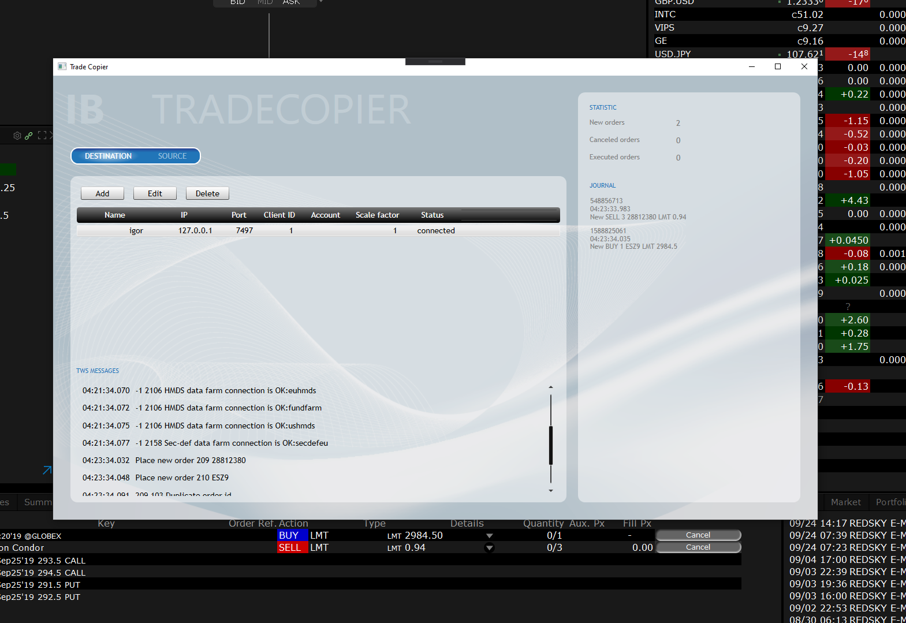The image size is (906, 623).
Task: Click the 09/24 14:17 REDSKY news item
Action: [847, 523]
